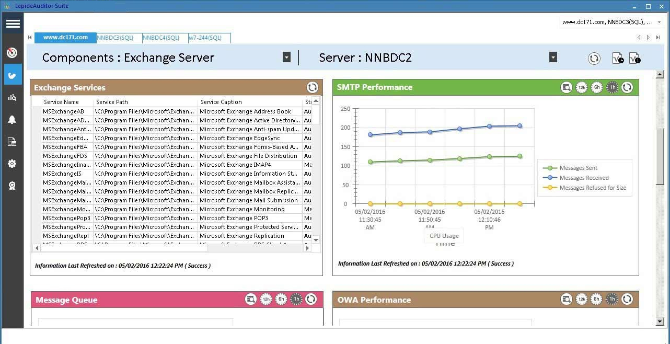The width and height of the screenshot is (670, 344).
Task: Refresh the Exchange Services panel
Action: (312, 87)
